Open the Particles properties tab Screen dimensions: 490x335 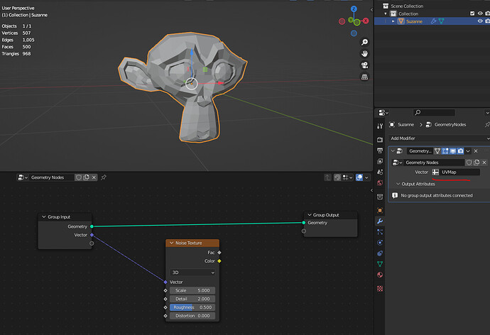[x=380, y=232]
